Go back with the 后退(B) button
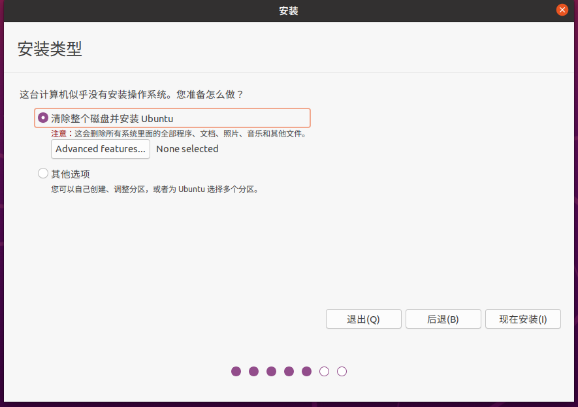 click(x=443, y=319)
